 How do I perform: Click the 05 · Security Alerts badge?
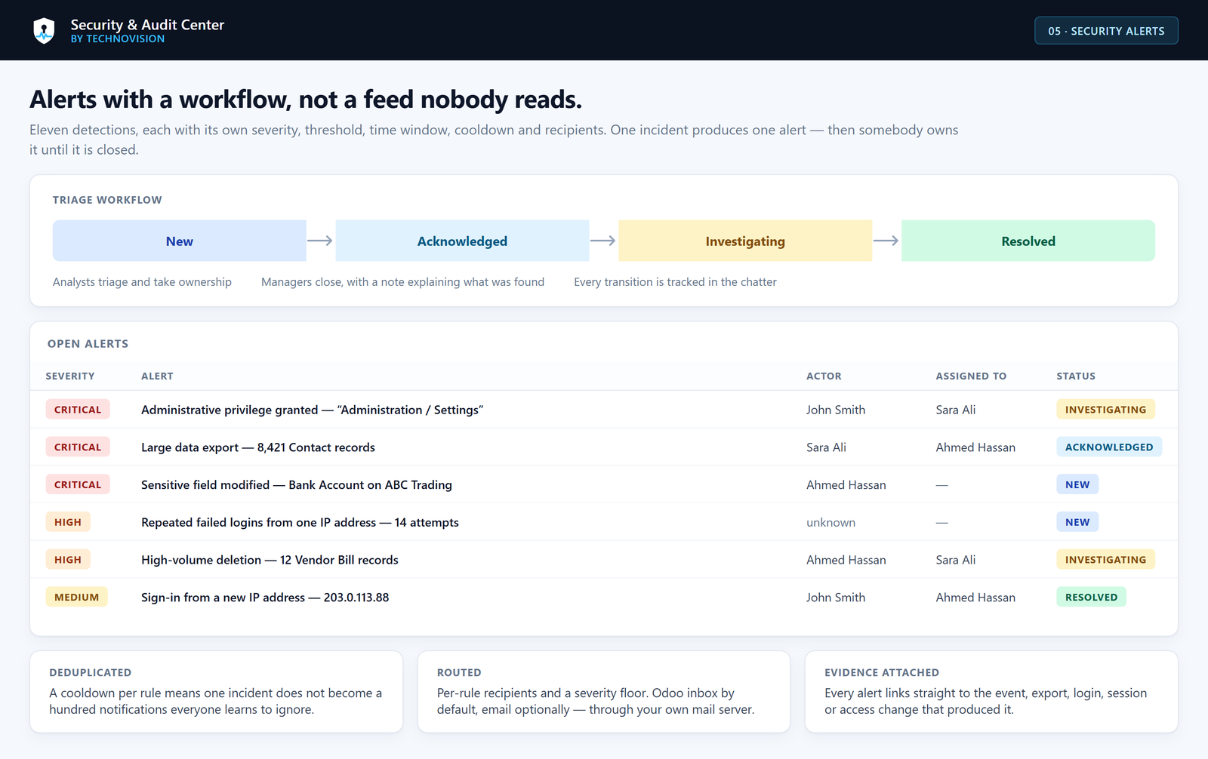pyautogui.click(x=1106, y=31)
